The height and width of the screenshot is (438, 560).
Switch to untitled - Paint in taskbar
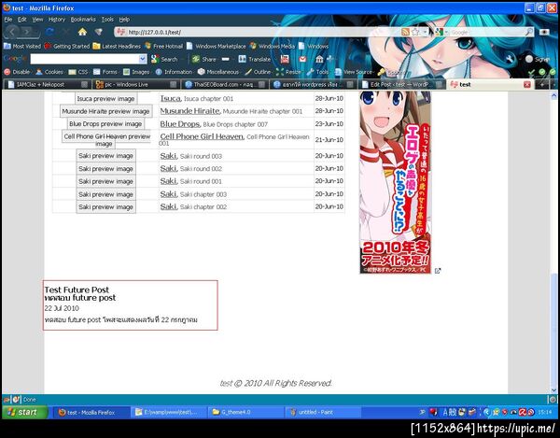[x=323, y=412]
